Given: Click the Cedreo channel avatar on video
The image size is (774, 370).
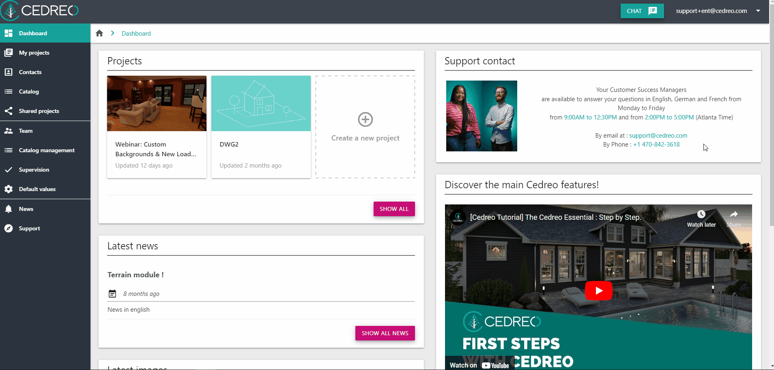Looking at the screenshot, I should coord(458,217).
